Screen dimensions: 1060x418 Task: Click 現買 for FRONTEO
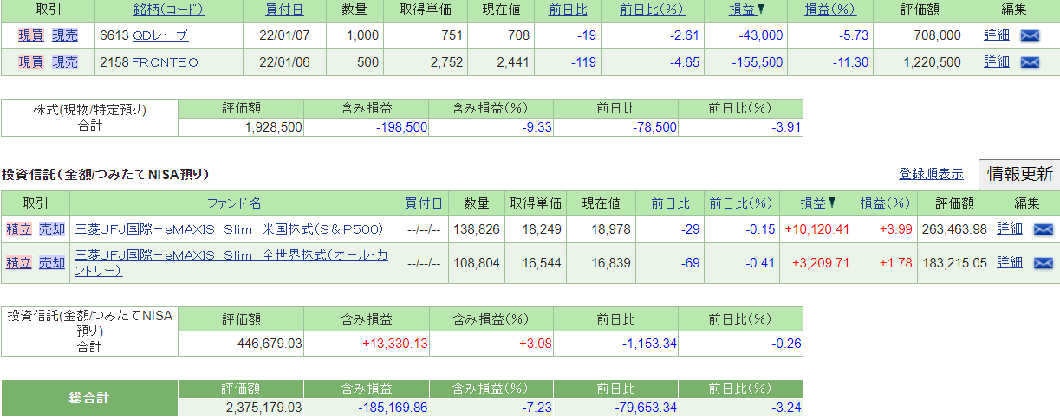pyautogui.click(x=31, y=62)
